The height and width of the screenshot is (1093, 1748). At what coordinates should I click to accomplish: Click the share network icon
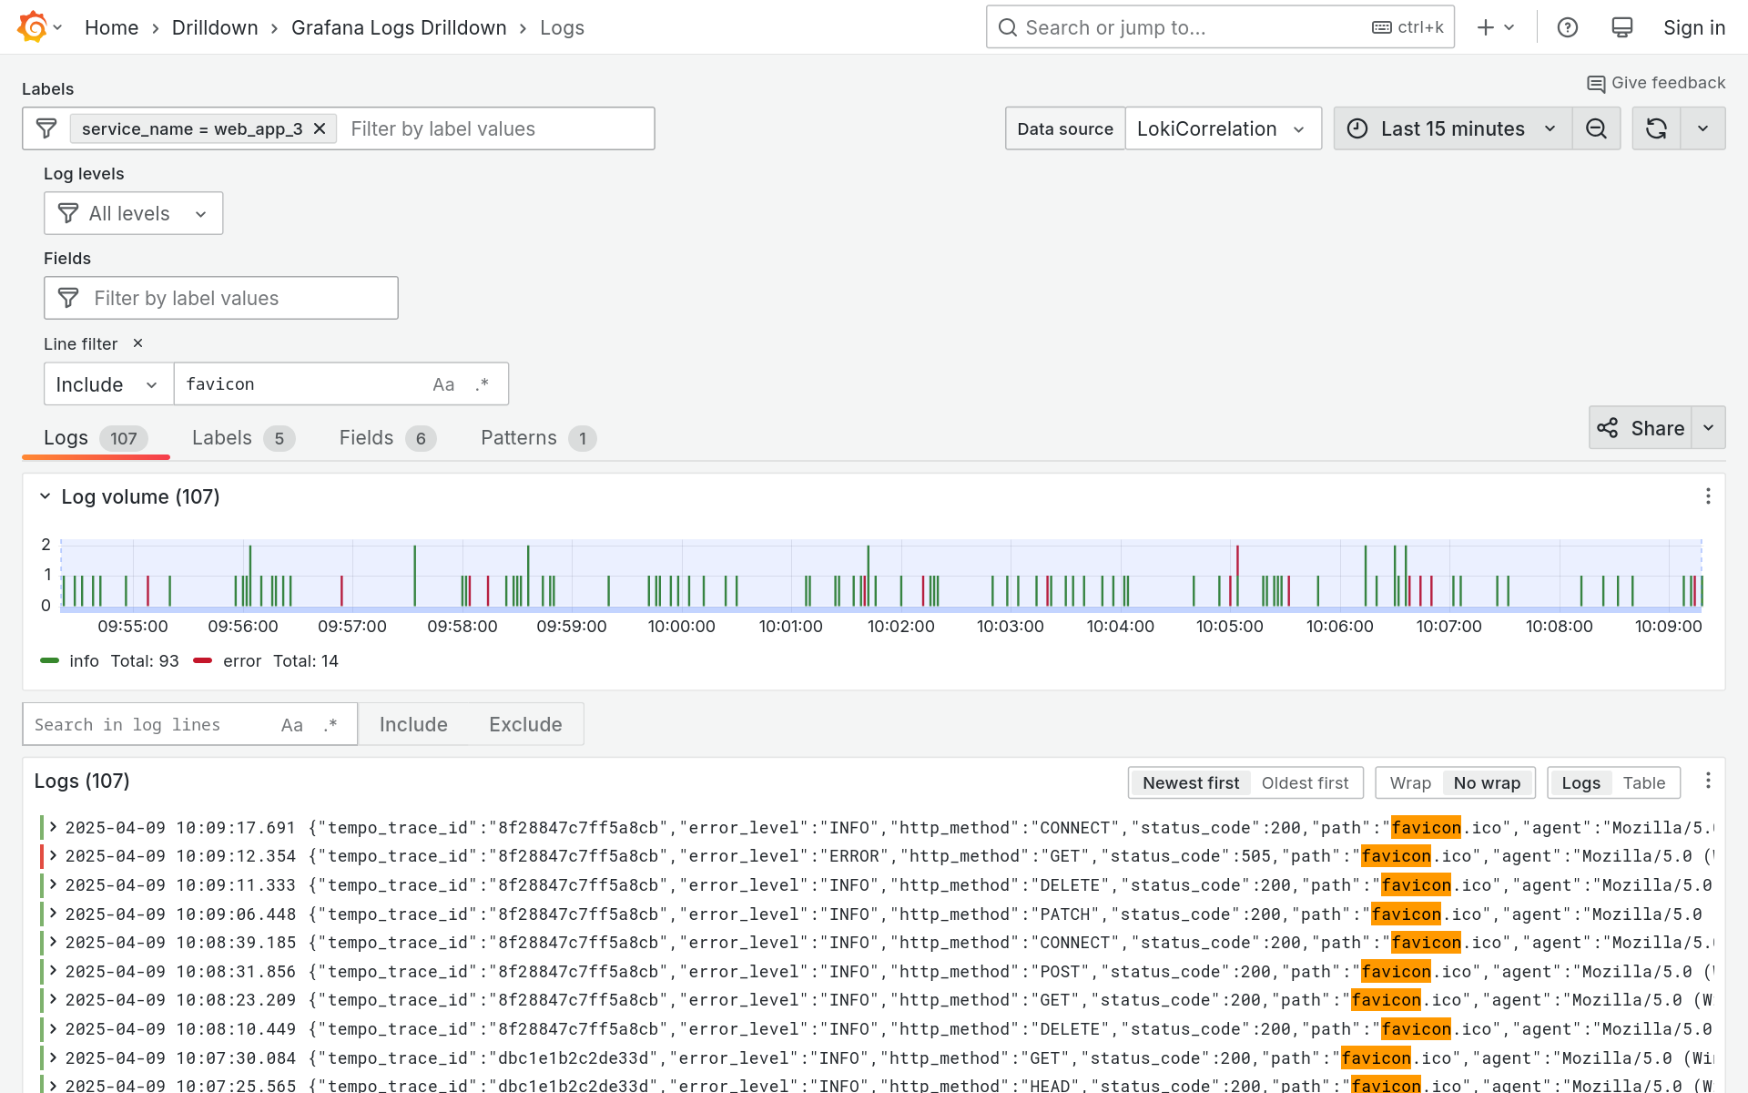(1607, 428)
